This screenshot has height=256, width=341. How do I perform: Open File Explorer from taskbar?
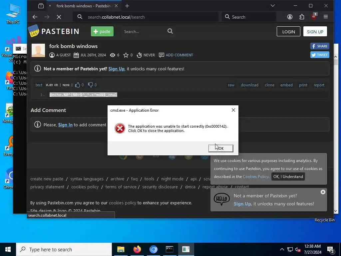pyautogui.click(x=121, y=249)
